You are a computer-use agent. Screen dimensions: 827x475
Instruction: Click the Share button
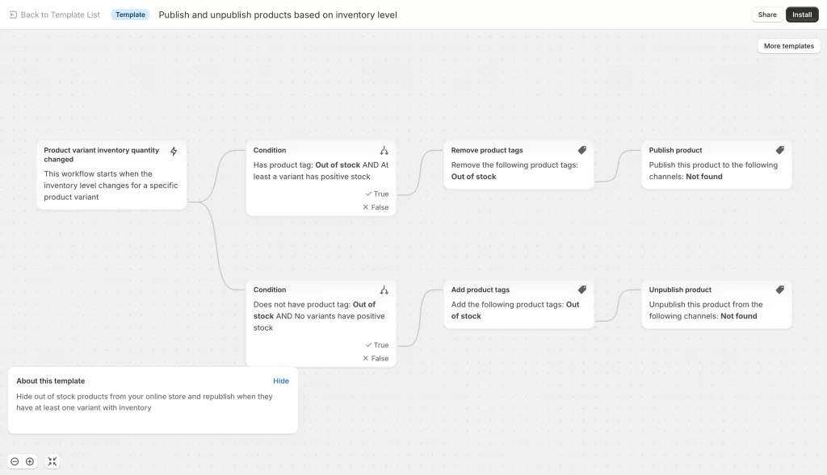coord(766,14)
